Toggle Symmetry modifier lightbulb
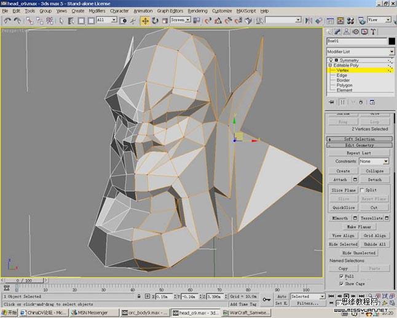Image resolution: width=397 pixels, height=318 pixels. pyautogui.click(x=331, y=60)
